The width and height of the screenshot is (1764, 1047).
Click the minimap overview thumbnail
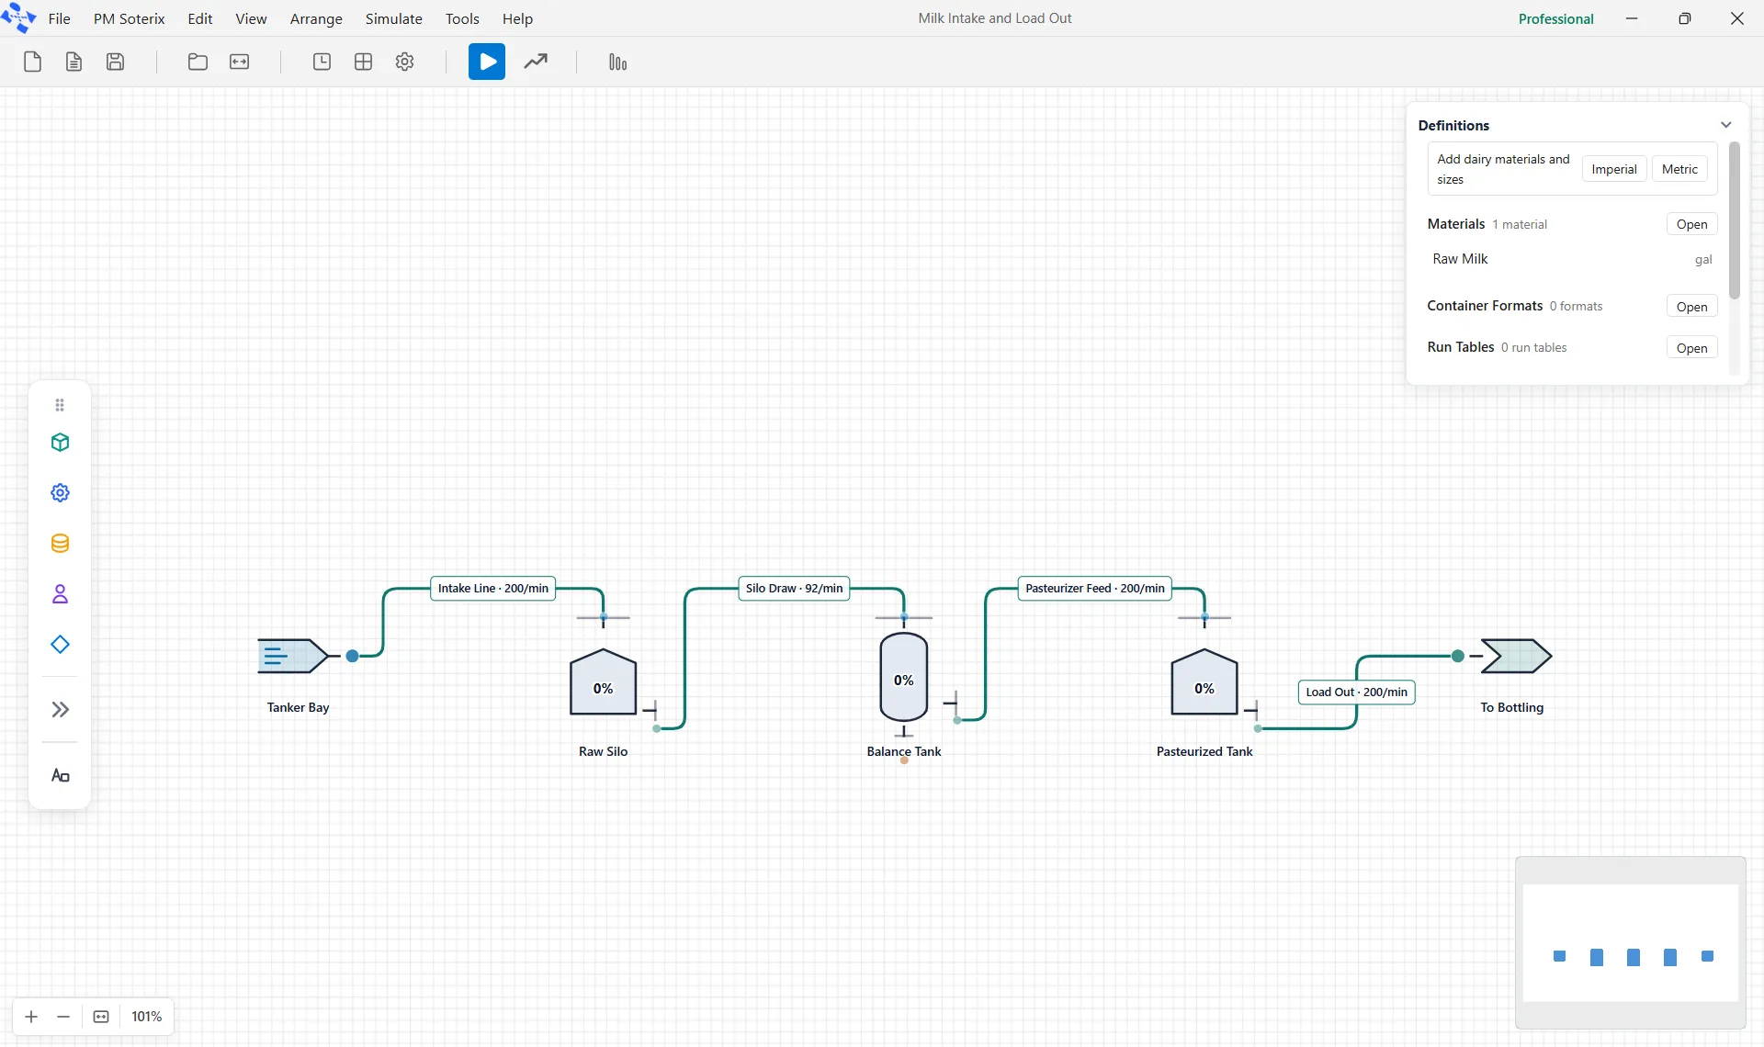[x=1630, y=942]
